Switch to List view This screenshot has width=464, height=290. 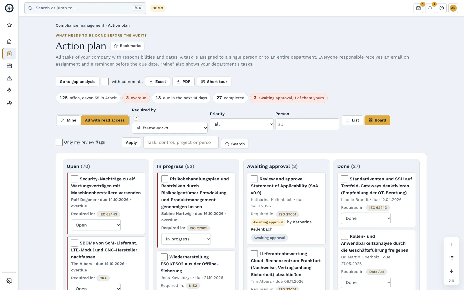[352, 120]
